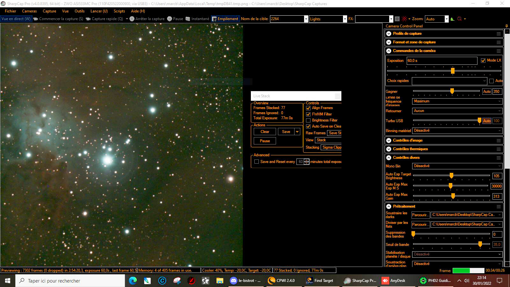The height and width of the screenshot is (287, 510).
Task: Open the Limite de fréquence Maximum dropdown
Action: [x=457, y=101]
